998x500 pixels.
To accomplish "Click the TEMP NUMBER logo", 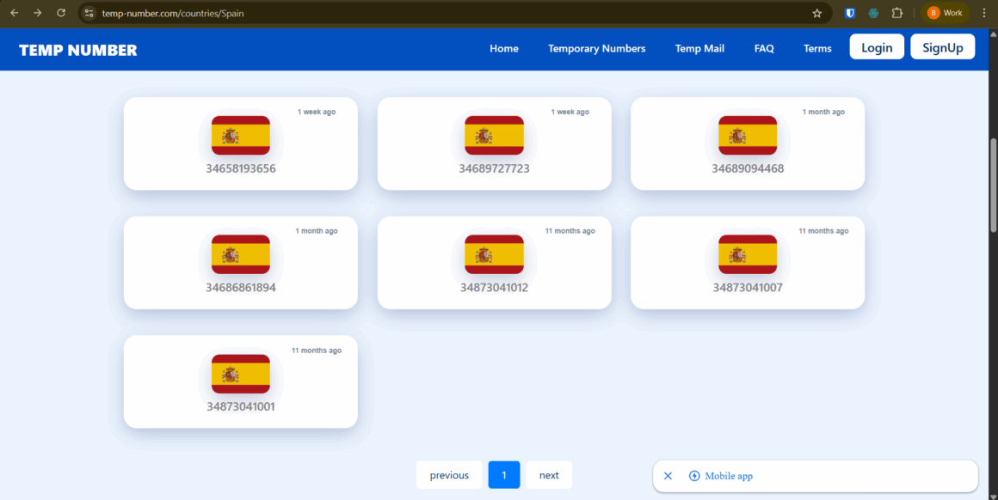I will 78,50.
